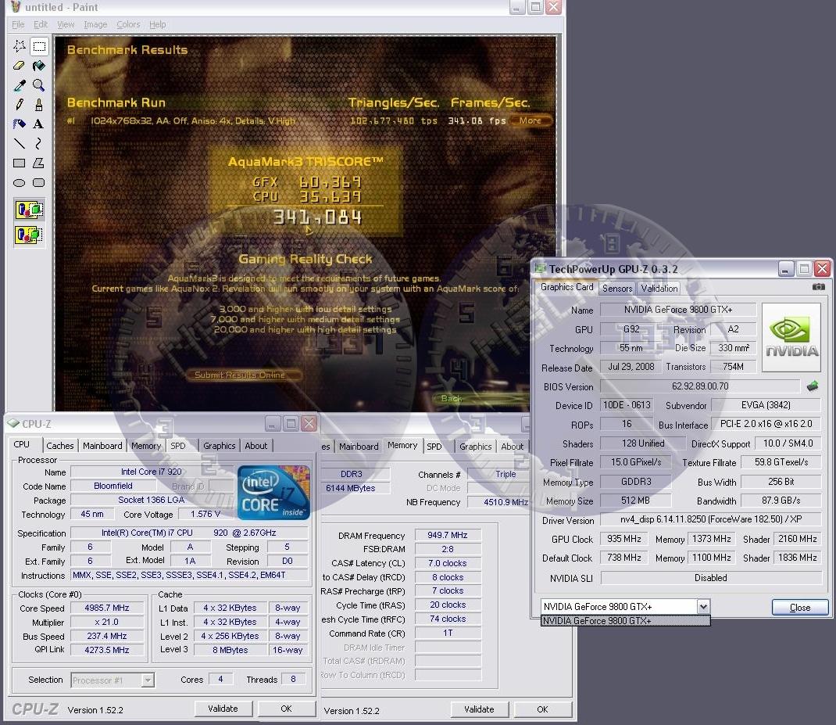Click OK in the front CPU-Z window
The height and width of the screenshot is (725, 836).
point(286,709)
